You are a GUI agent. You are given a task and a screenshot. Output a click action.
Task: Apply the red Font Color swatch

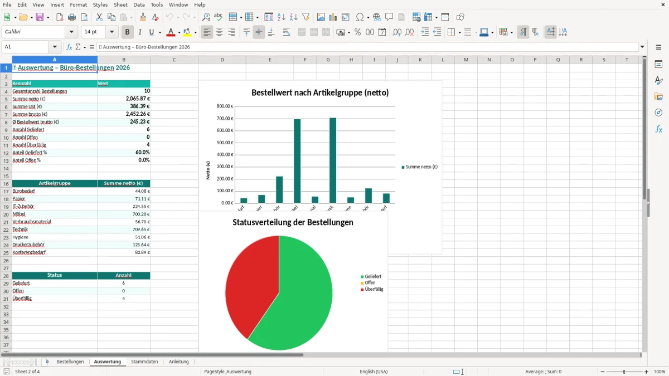pyautogui.click(x=171, y=32)
